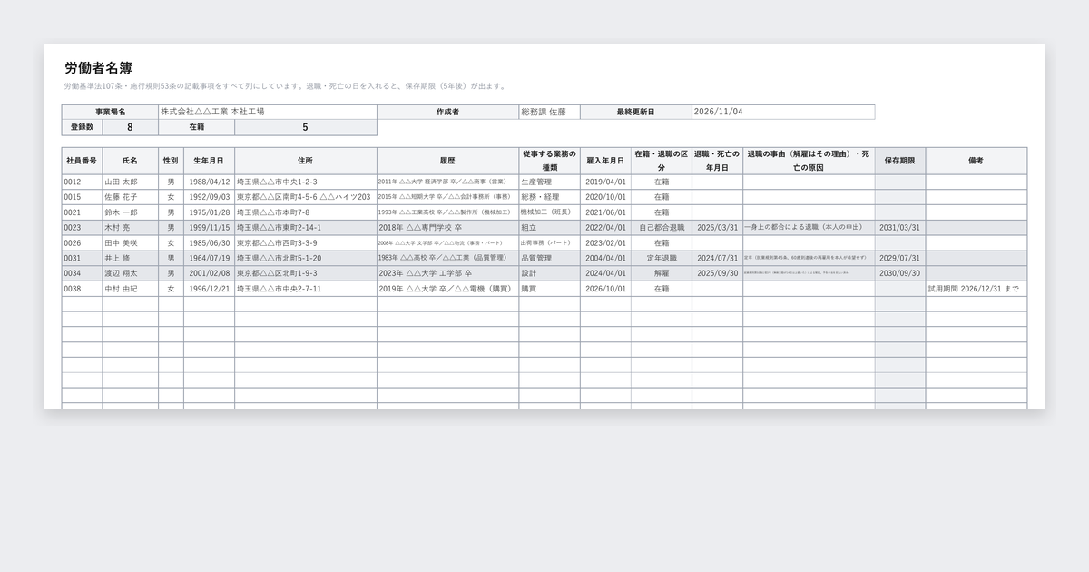Select the name cell 井上 修
The image size is (1089, 572).
click(x=130, y=258)
